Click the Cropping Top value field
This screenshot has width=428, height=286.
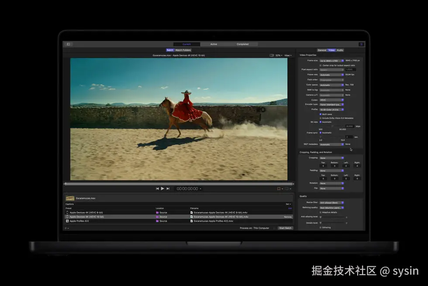(x=323, y=166)
